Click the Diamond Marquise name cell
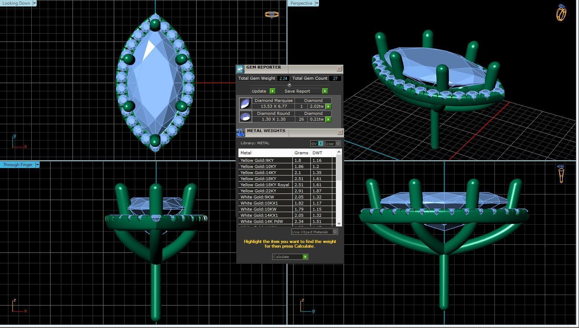The width and height of the screenshot is (579, 328). 274,101
